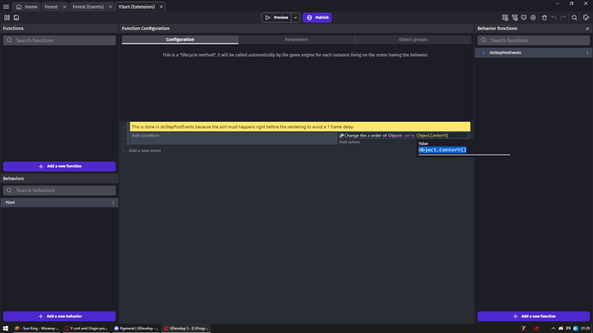Click the Publish button
Viewport: 593px width, 333px height.
[x=317, y=17]
